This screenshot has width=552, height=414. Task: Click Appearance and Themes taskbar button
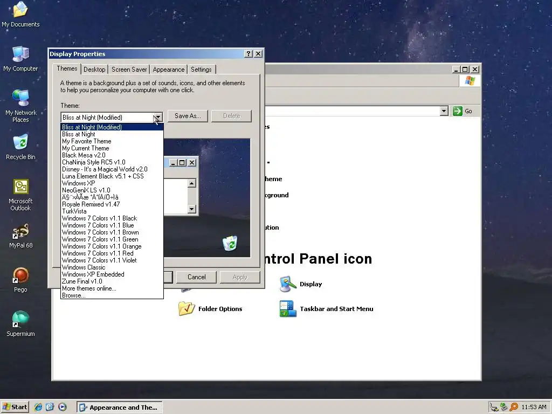pos(119,408)
